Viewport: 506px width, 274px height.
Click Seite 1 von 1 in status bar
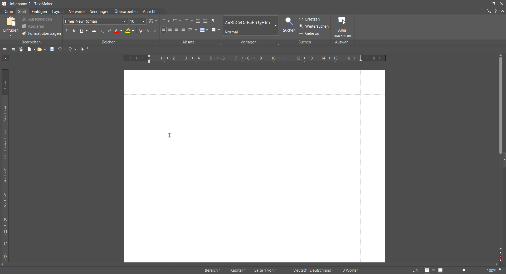[x=265, y=270]
